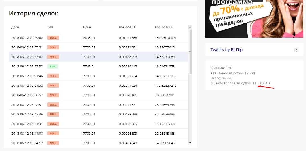Click the Кол-во BTC column header
306x151 pixels.
point(128,27)
